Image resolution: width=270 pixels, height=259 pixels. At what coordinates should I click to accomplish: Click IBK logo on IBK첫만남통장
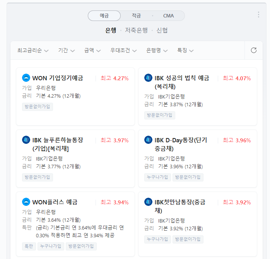148,202
